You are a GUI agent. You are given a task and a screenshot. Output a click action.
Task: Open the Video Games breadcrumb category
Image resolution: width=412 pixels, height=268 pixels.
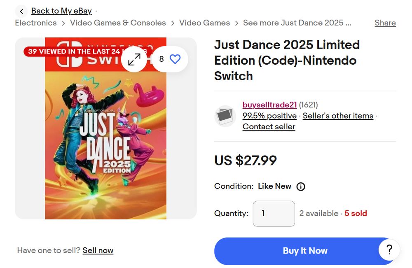coord(204,23)
